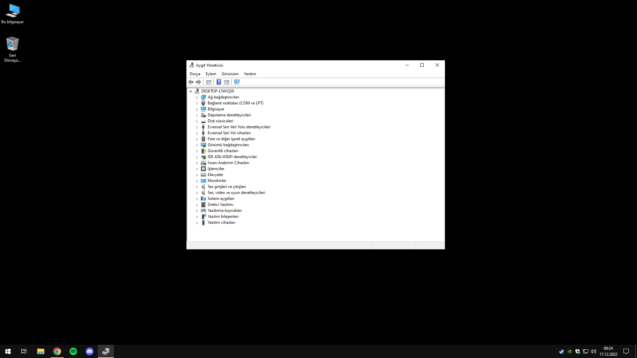Click the NVIDIA tray icon
Screen dimensions: 637x358
tap(570, 351)
